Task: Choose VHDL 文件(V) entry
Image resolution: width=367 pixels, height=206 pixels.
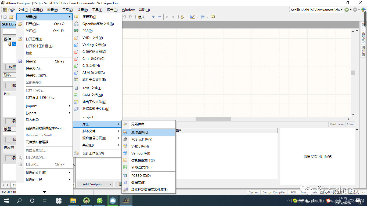Action: 97,38
